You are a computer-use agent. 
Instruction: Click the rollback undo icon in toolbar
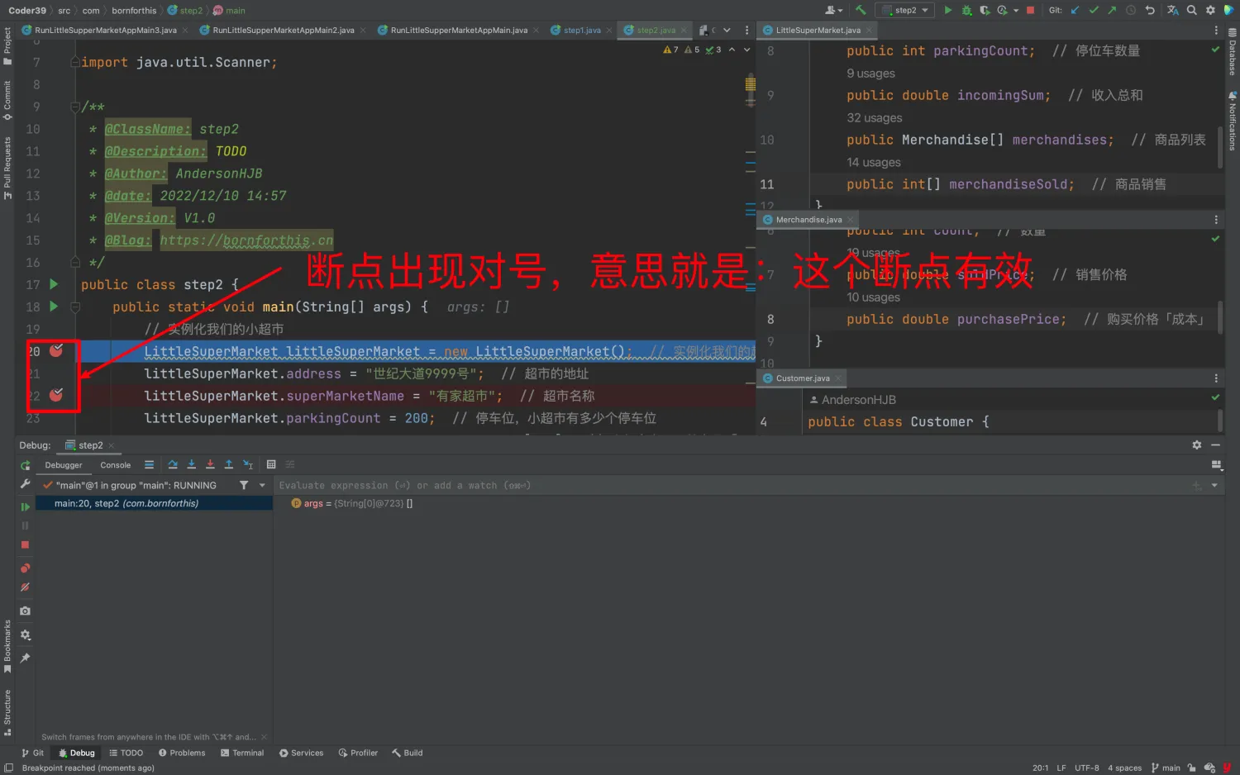click(1149, 10)
